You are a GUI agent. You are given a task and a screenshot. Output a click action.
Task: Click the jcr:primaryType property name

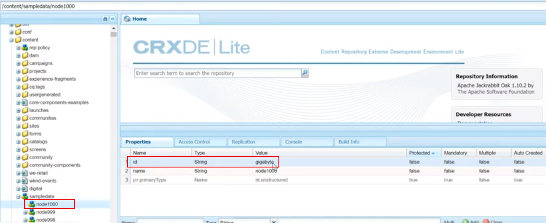click(x=149, y=180)
